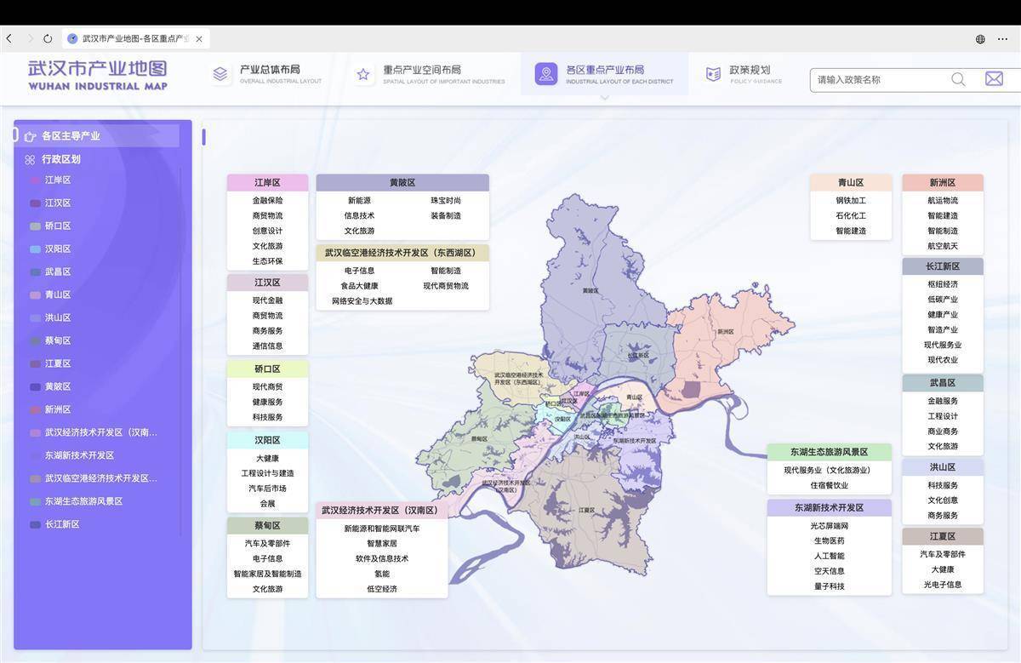Image resolution: width=1021 pixels, height=663 pixels.
Task: Click the layers icon for 产业总体布局
Action: (x=220, y=74)
